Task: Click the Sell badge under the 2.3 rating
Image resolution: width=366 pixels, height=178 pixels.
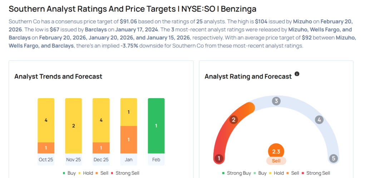Action: pos(276,161)
